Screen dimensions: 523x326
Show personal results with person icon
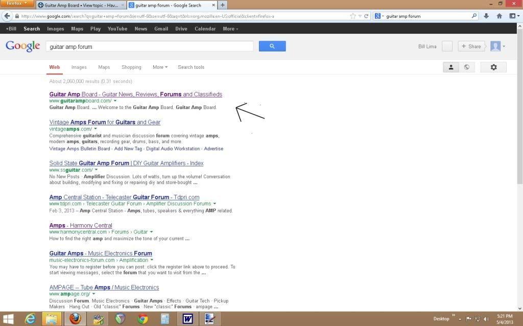pyautogui.click(x=450, y=67)
